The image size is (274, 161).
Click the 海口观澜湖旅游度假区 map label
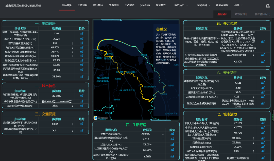click(x=102, y=79)
